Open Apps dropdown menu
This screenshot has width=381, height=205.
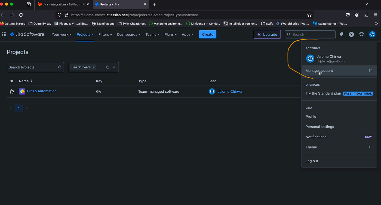pos(188,34)
